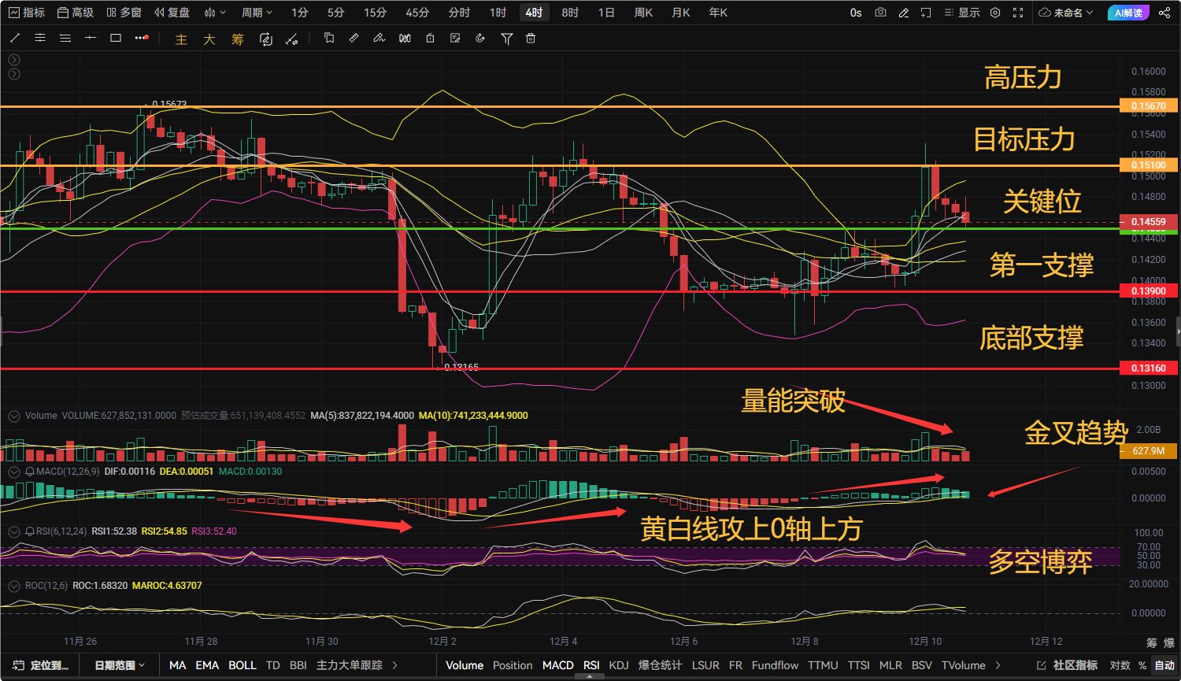Toggle the Fundflow sub-indicator
This screenshot has height=681, width=1181.
(x=775, y=665)
